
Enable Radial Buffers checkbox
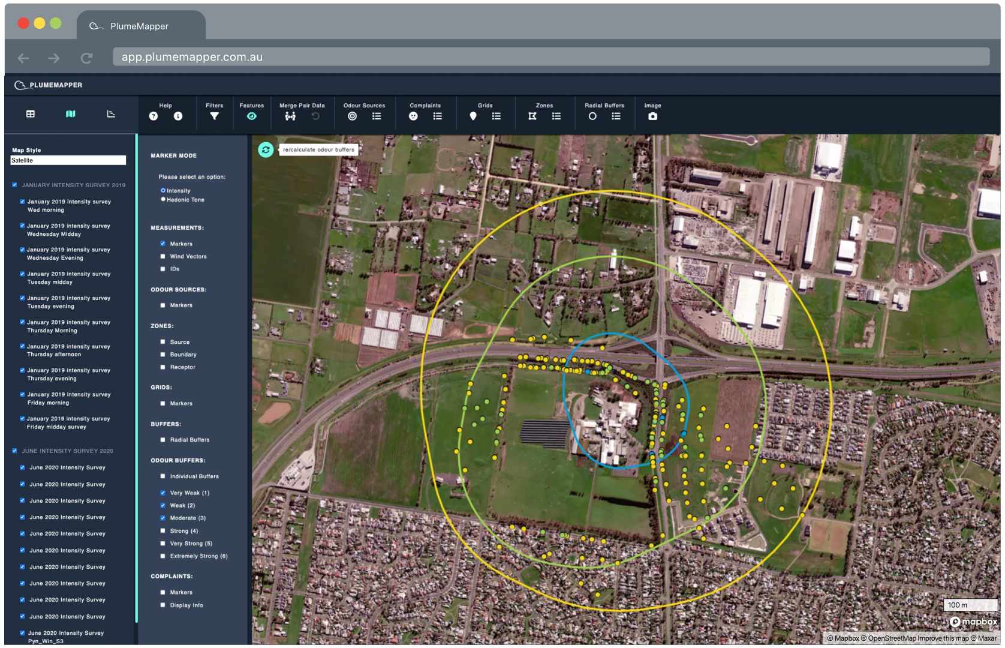[163, 440]
